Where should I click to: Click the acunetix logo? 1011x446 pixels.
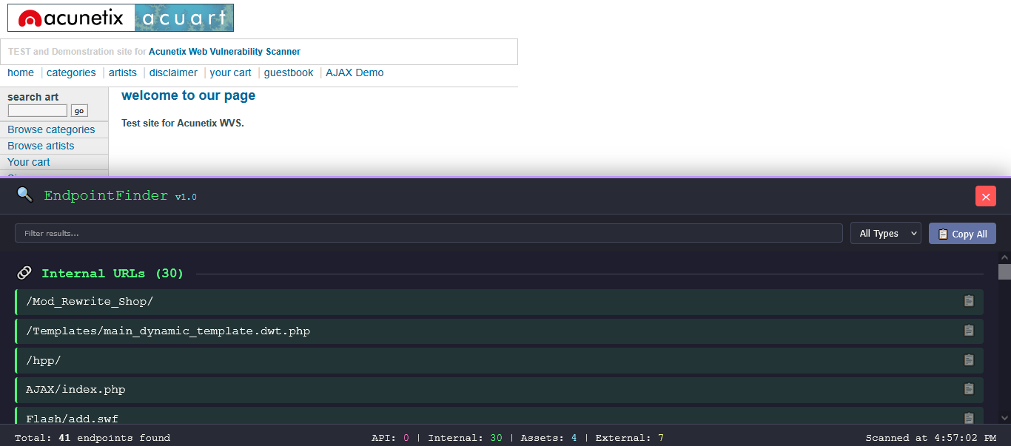click(x=70, y=17)
